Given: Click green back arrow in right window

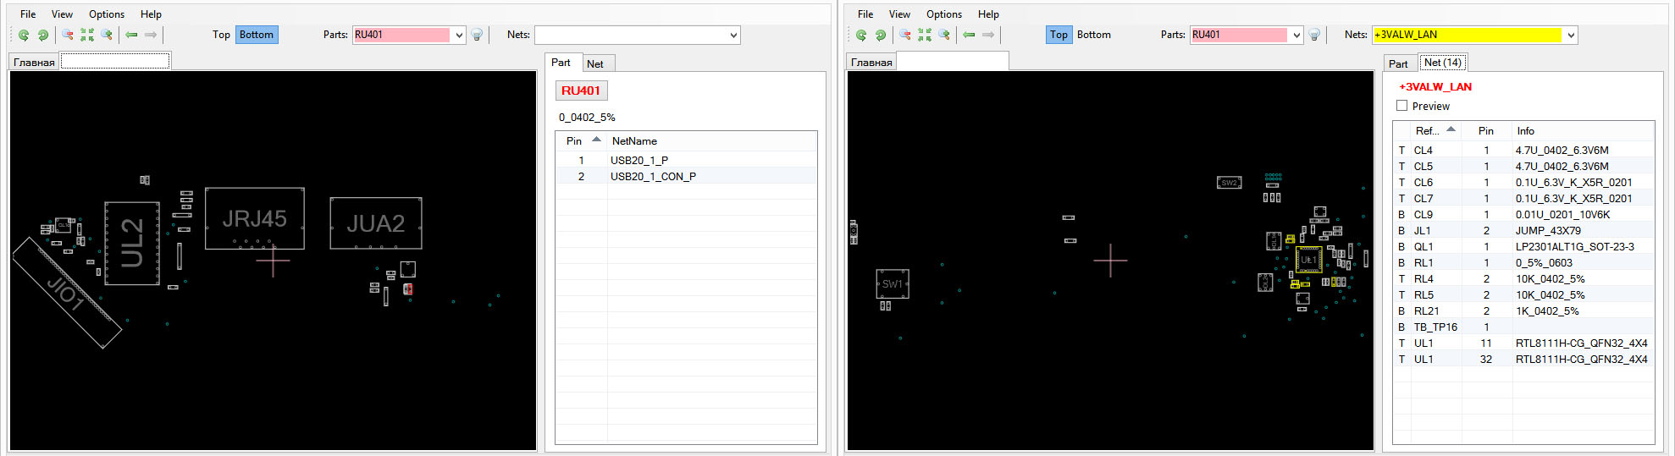Looking at the screenshot, I should (969, 35).
